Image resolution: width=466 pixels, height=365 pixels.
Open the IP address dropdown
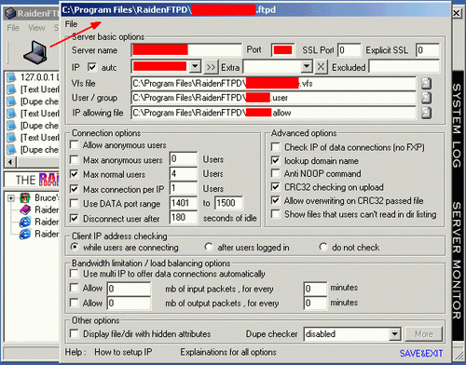point(195,66)
